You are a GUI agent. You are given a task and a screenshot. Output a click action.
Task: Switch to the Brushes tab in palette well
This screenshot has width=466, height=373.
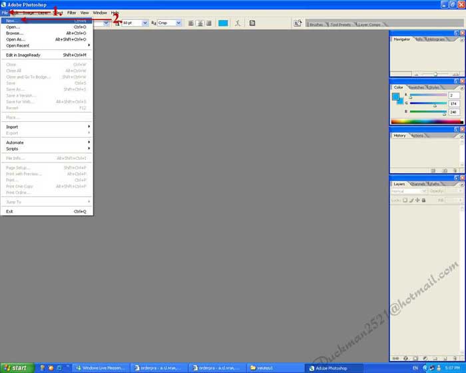point(316,25)
